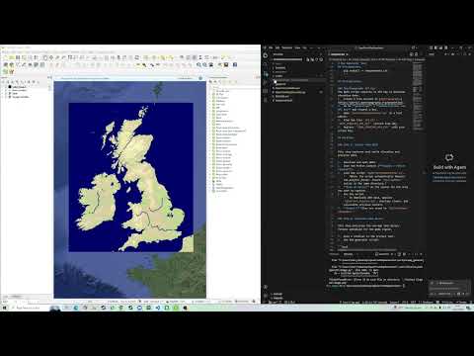474x356 pixels.
Task: Click New Folder icon in Explorer header
Action: [x=312, y=59]
